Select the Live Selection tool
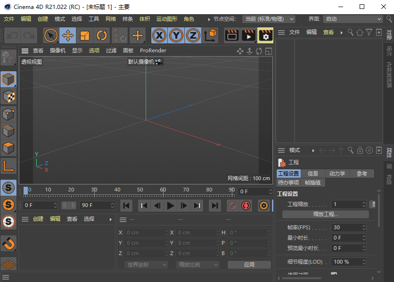The width and height of the screenshot is (394, 282). point(51,35)
